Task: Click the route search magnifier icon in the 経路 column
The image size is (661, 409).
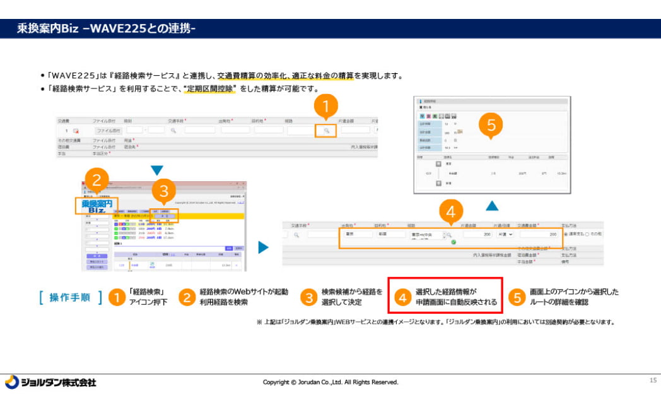Action: click(326, 131)
